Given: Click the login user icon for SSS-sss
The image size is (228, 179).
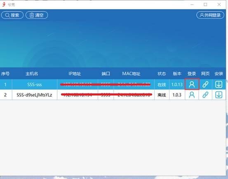Looking at the screenshot, I should coord(192,84).
